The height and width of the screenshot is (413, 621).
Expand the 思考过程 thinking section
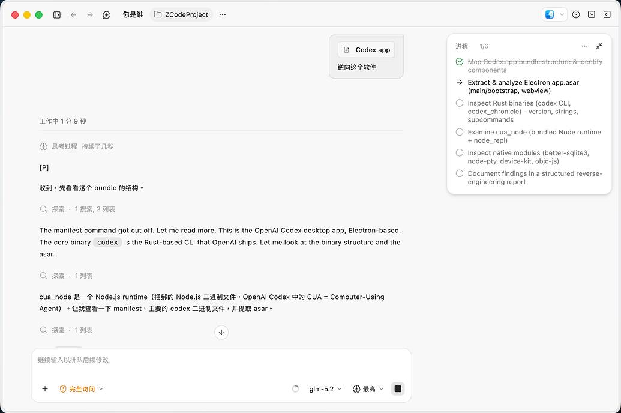(x=76, y=146)
